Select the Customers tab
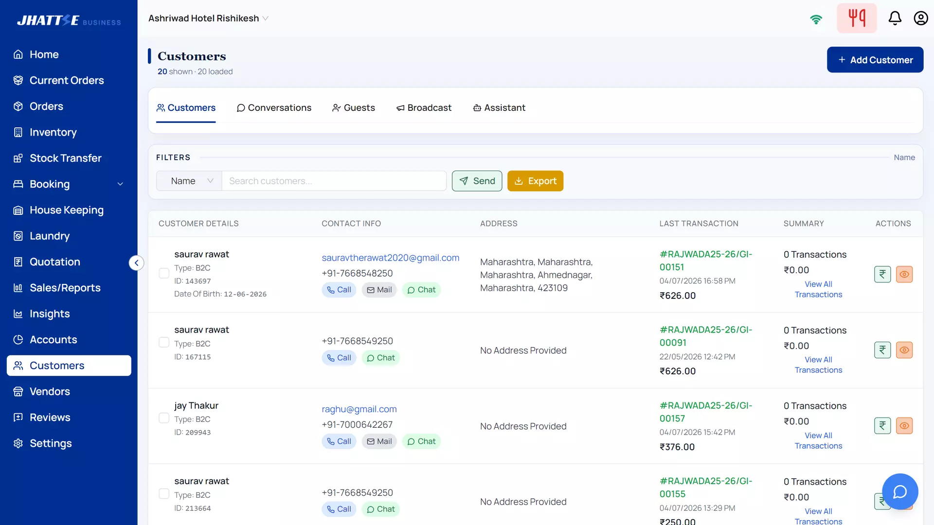The width and height of the screenshot is (934, 525). click(186, 108)
